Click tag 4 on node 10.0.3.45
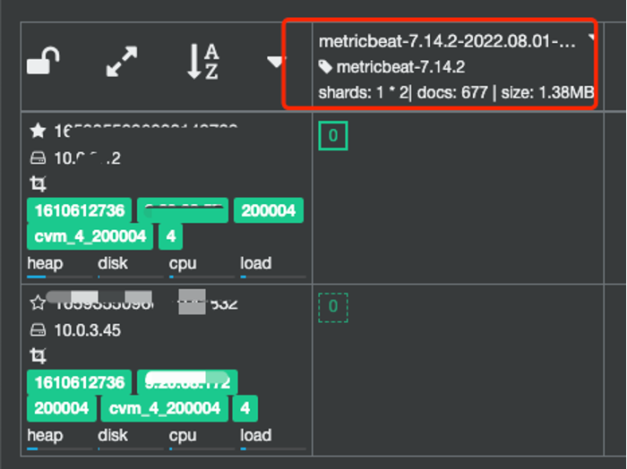 click(245, 408)
